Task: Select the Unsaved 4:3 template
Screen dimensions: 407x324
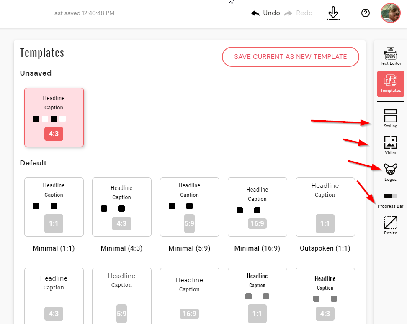Action: coord(54,117)
